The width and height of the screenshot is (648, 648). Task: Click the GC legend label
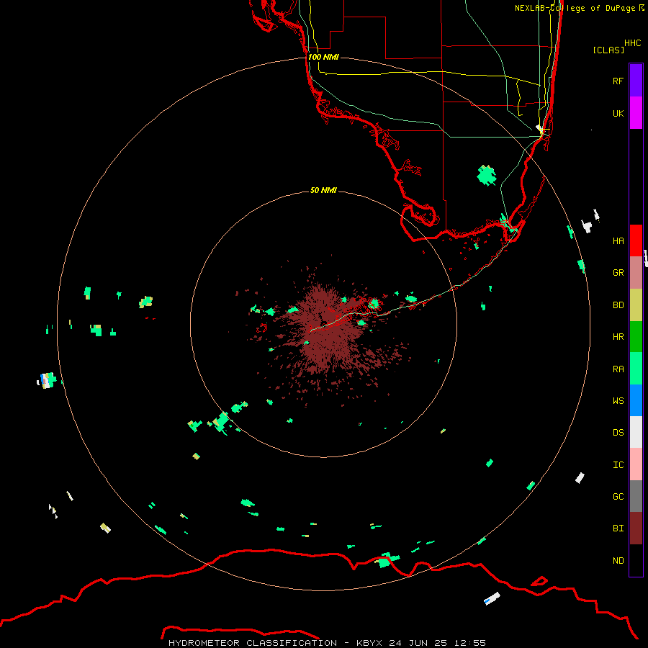(618, 496)
